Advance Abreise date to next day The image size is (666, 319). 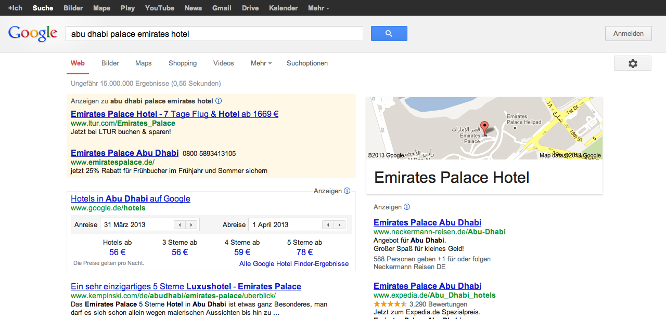340,225
